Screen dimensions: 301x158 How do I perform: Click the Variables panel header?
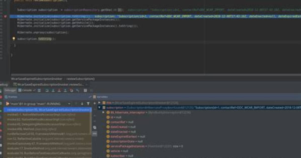(197, 97)
